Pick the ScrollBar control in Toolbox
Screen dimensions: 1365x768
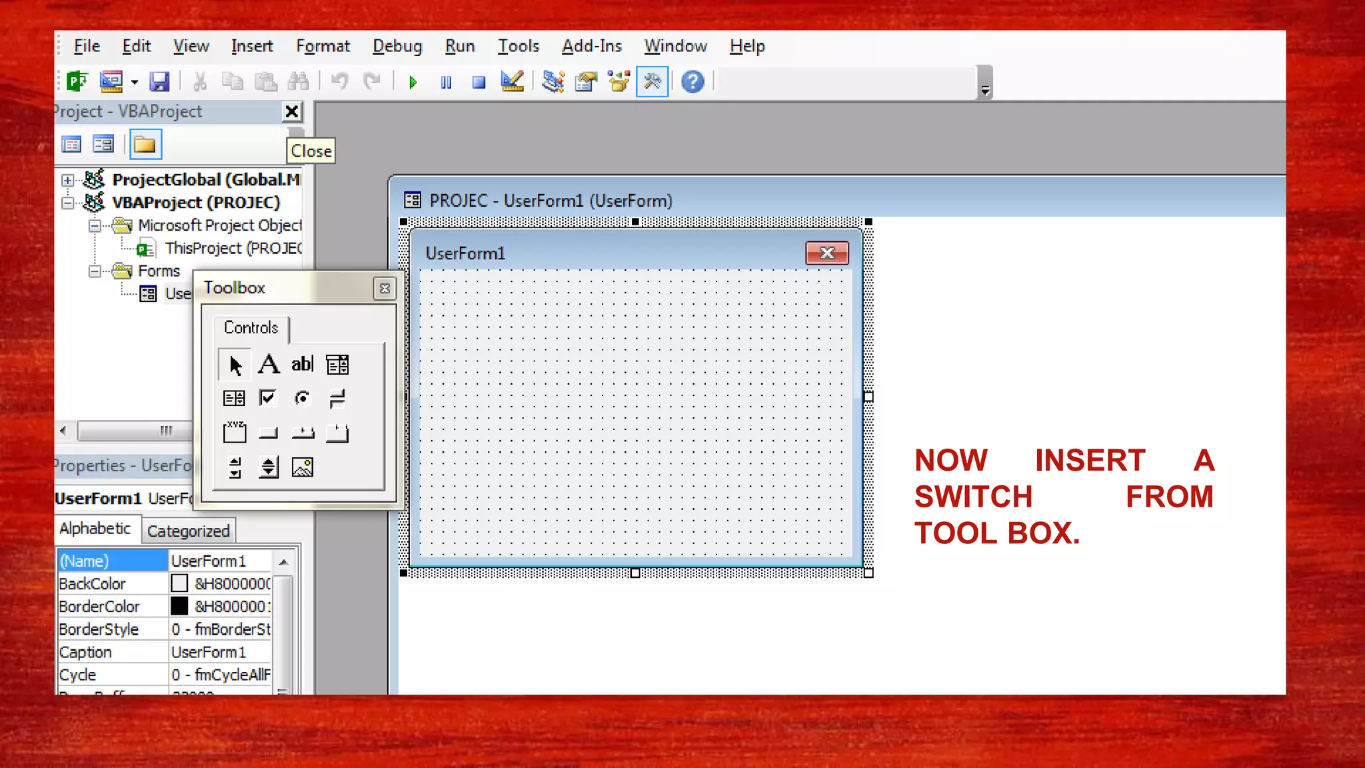pyautogui.click(x=235, y=467)
